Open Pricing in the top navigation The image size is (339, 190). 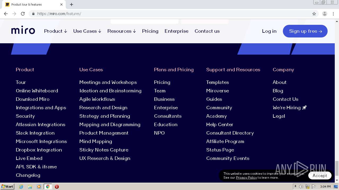click(x=150, y=31)
